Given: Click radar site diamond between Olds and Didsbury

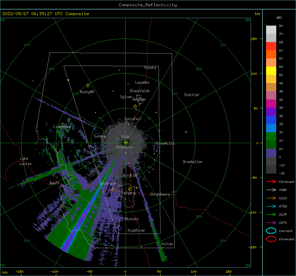Looking at the screenshot, I should click(x=126, y=143).
